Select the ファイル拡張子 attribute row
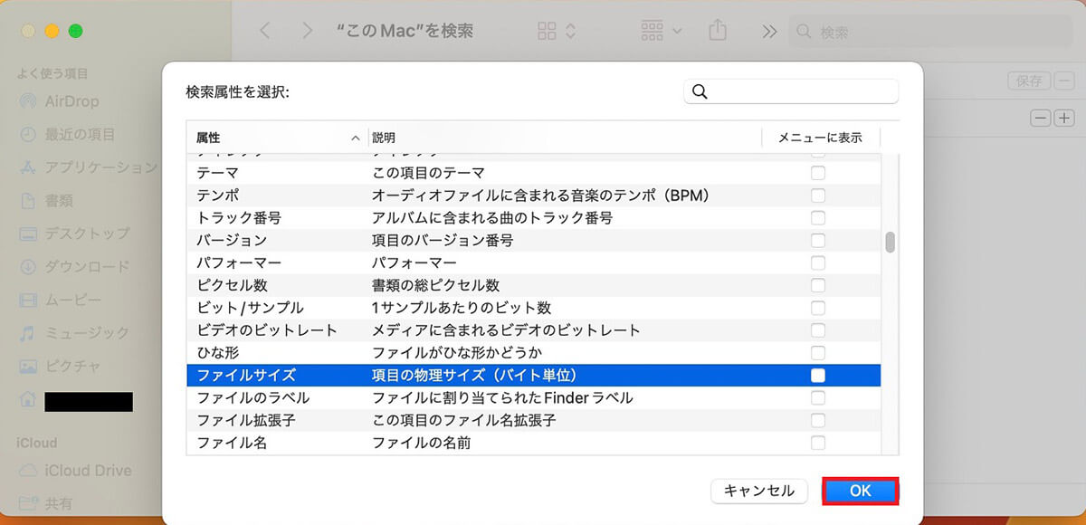Screen dimensions: 1086x525 (x=534, y=420)
